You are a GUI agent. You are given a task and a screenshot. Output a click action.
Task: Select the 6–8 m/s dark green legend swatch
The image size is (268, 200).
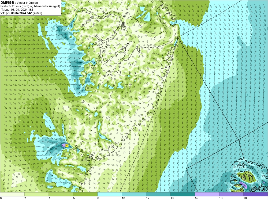tap(85, 194)
